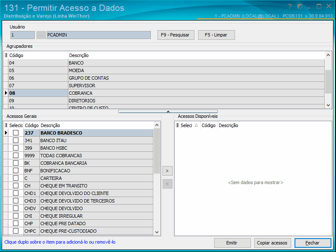Viewport: 336px width, 252px height.
Task: Check the CHEQUE DEVOLVIDO DO CLIENTE checkbox
Action: coord(16,193)
